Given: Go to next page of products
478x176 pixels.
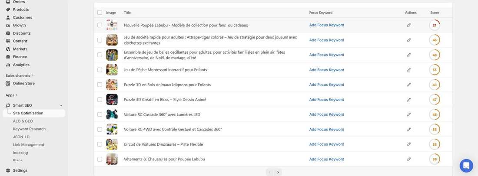Looking at the screenshot, I should [x=278, y=173].
